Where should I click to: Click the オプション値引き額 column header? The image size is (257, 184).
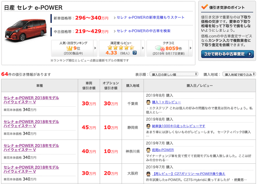(111, 85)
